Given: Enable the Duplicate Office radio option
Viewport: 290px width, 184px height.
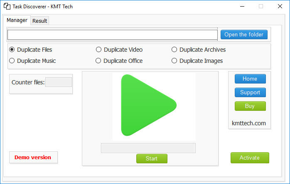Looking at the screenshot, I should [x=99, y=61].
